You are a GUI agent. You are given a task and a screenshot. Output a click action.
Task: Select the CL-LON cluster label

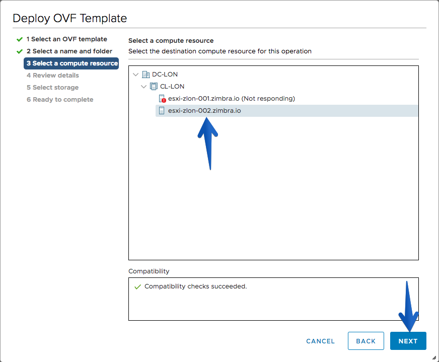[x=172, y=87]
